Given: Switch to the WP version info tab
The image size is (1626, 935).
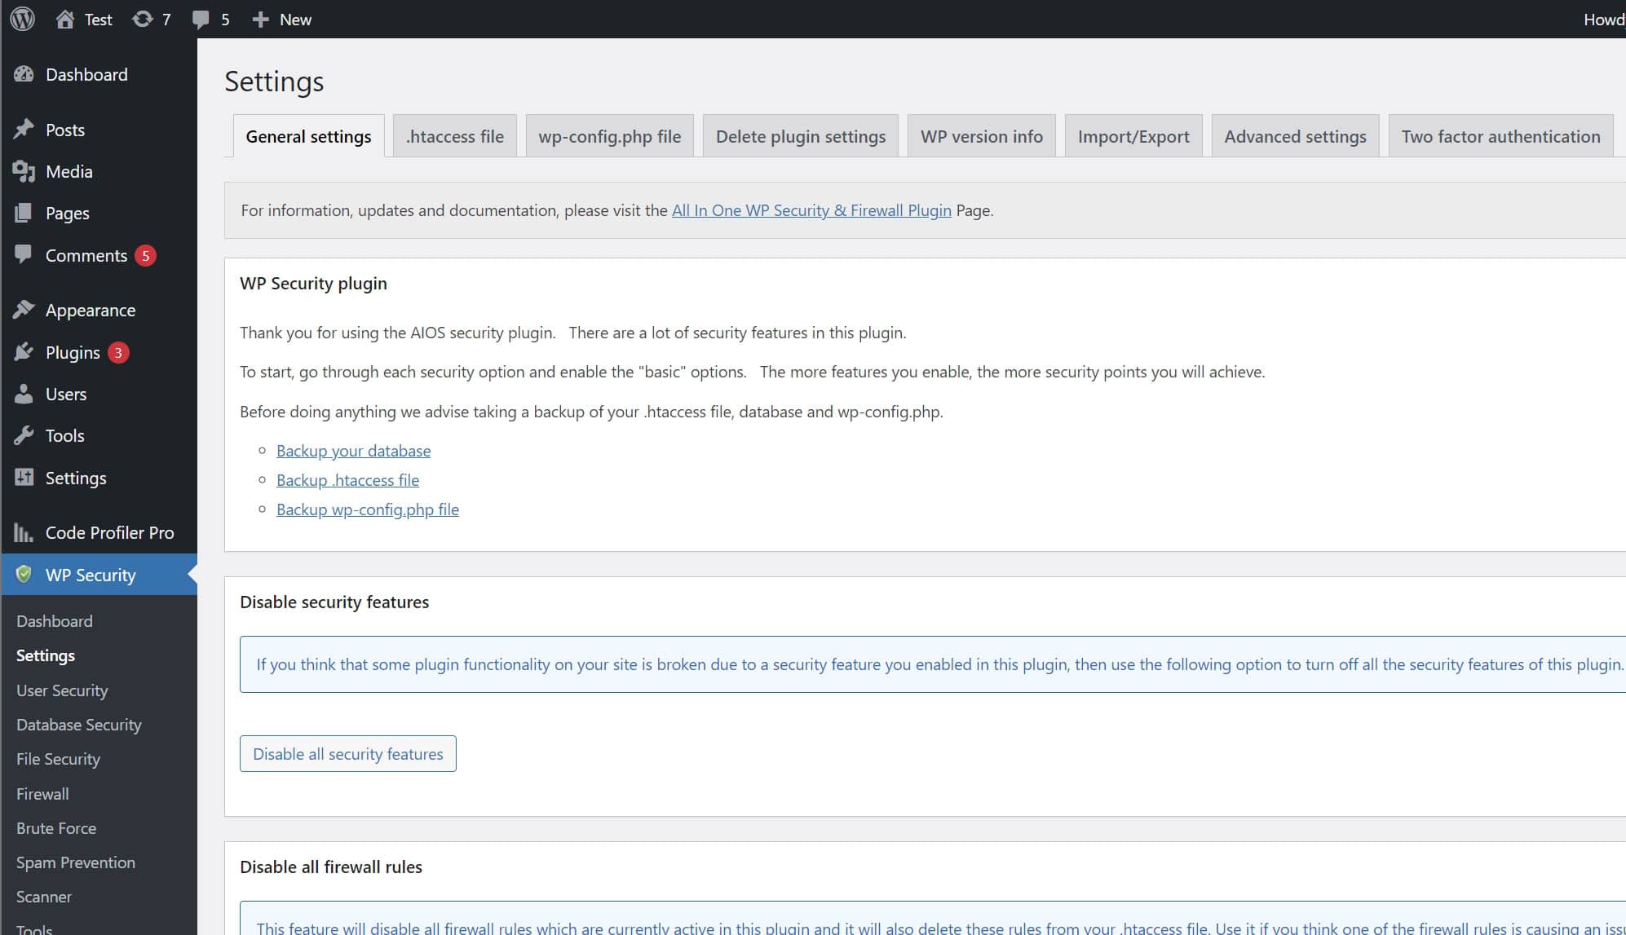Looking at the screenshot, I should (x=981, y=136).
